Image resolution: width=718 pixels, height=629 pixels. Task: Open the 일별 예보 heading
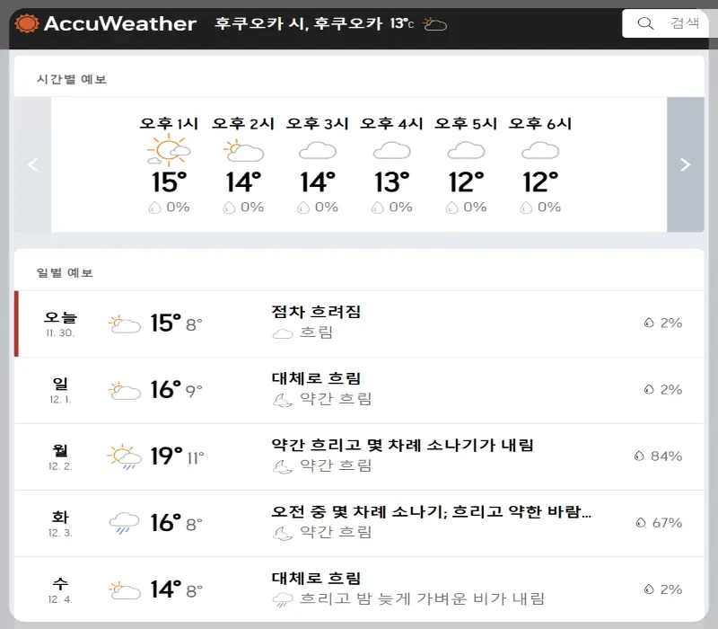[65, 273]
